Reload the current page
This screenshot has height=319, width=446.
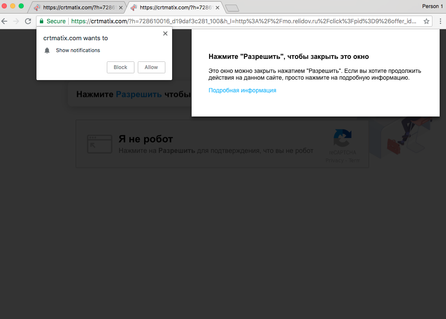pos(28,21)
